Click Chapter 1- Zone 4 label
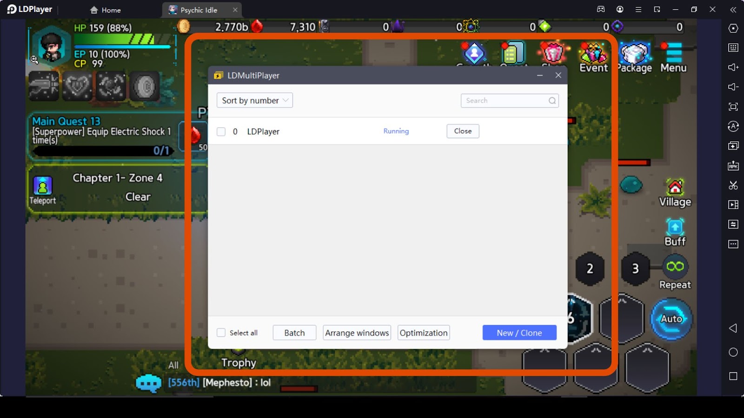The width and height of the screenshot is (744, 418). [118, 178]
